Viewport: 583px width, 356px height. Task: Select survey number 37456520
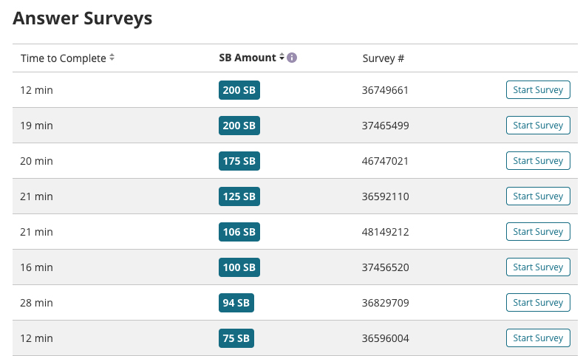385,267
